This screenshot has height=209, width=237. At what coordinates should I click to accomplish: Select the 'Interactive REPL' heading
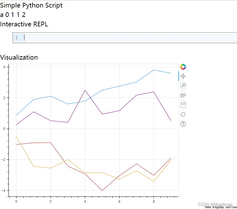pyautogui.click(x=24, y=24)
